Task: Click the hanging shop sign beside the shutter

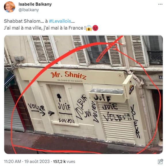Action: point(129,87)
